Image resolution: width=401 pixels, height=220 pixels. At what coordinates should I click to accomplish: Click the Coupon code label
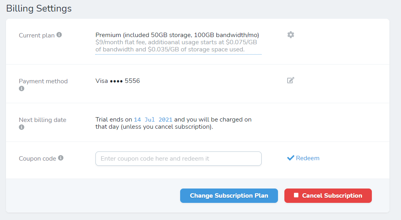[37, 159]
